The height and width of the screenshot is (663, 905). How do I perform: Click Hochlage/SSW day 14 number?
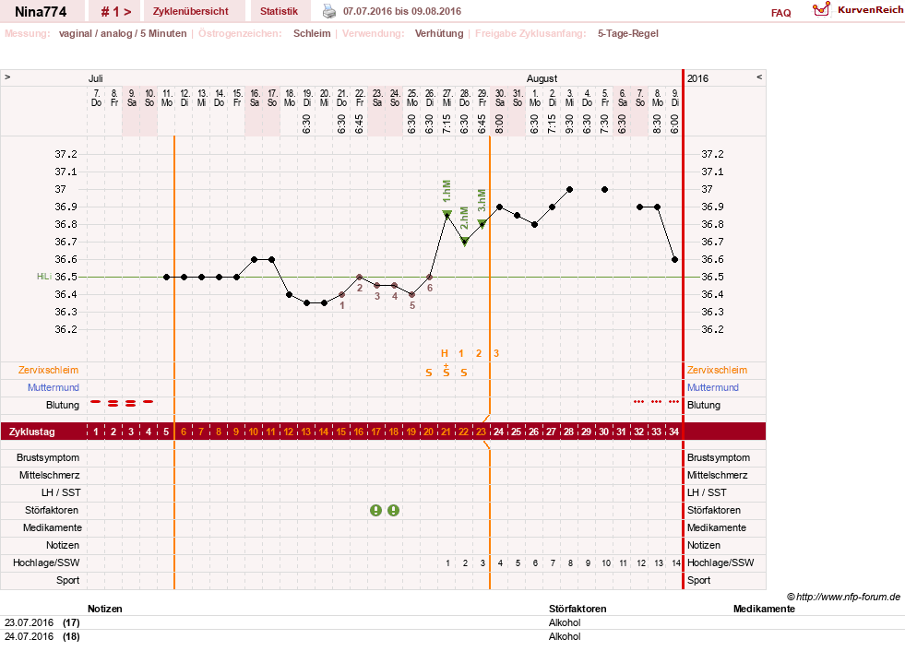pyautogui.click(x=676, y=563)
